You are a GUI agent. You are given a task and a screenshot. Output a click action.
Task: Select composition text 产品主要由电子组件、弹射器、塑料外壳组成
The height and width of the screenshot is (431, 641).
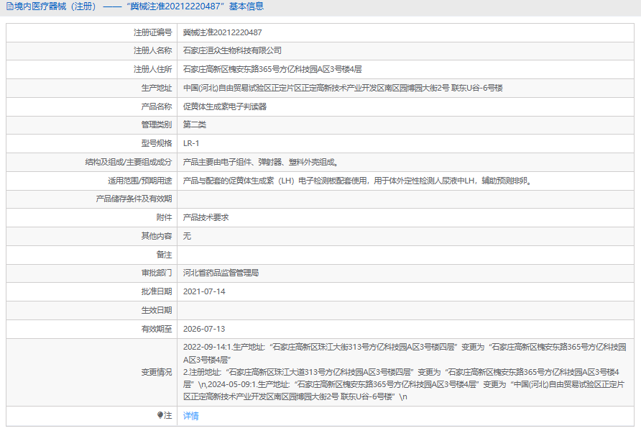[262, 162]
